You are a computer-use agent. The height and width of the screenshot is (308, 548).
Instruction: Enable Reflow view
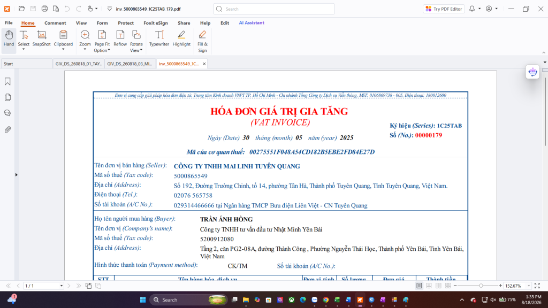click(120, 38)
